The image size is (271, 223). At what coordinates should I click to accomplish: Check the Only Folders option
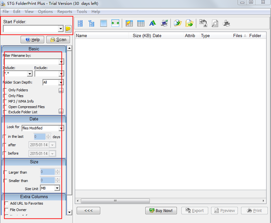coord(5,90)
